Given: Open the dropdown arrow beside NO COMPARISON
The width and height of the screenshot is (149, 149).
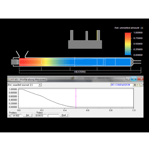Looking at the screenshot, I should [143, 85].
